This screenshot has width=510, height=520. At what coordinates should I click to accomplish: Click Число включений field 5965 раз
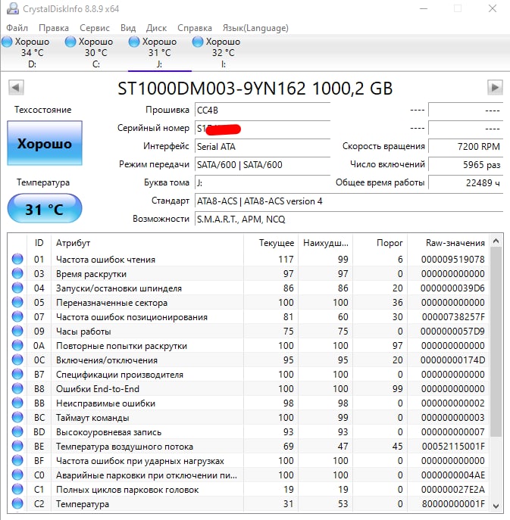[x=465, y=165]
